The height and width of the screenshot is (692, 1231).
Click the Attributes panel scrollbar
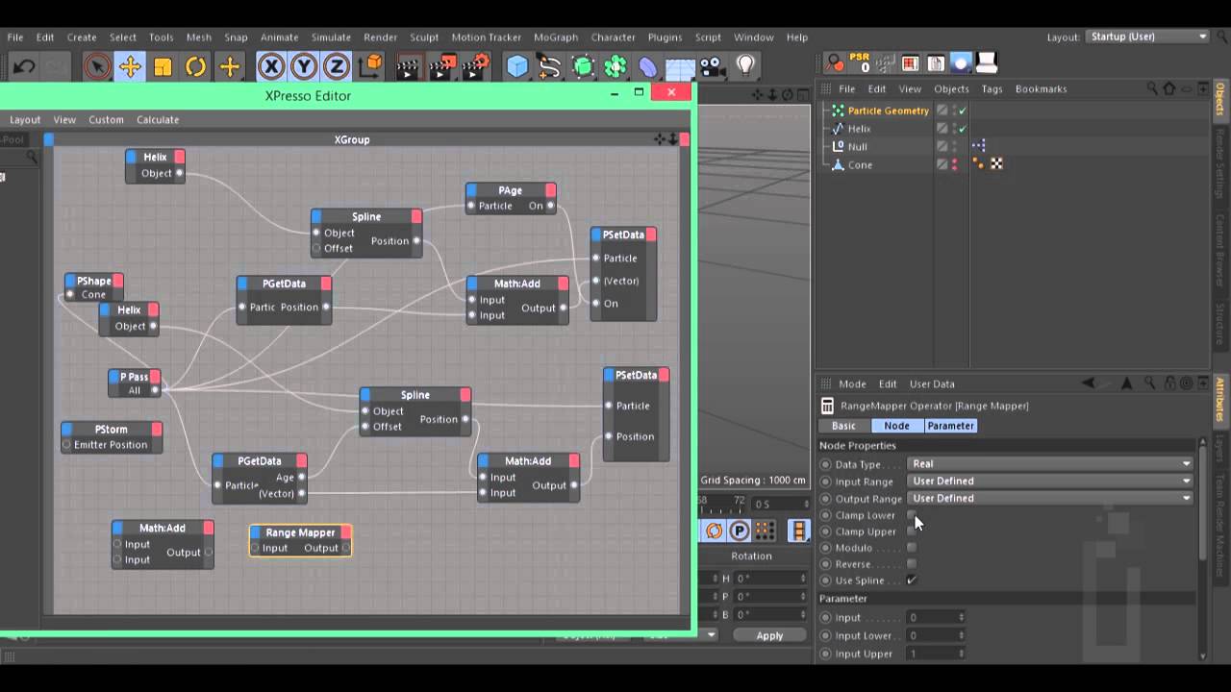tap(1201, 500)
